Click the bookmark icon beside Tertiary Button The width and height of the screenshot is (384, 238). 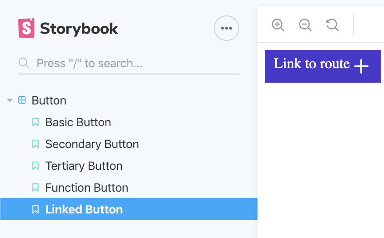pyautogui.click(x=35, y=166)
